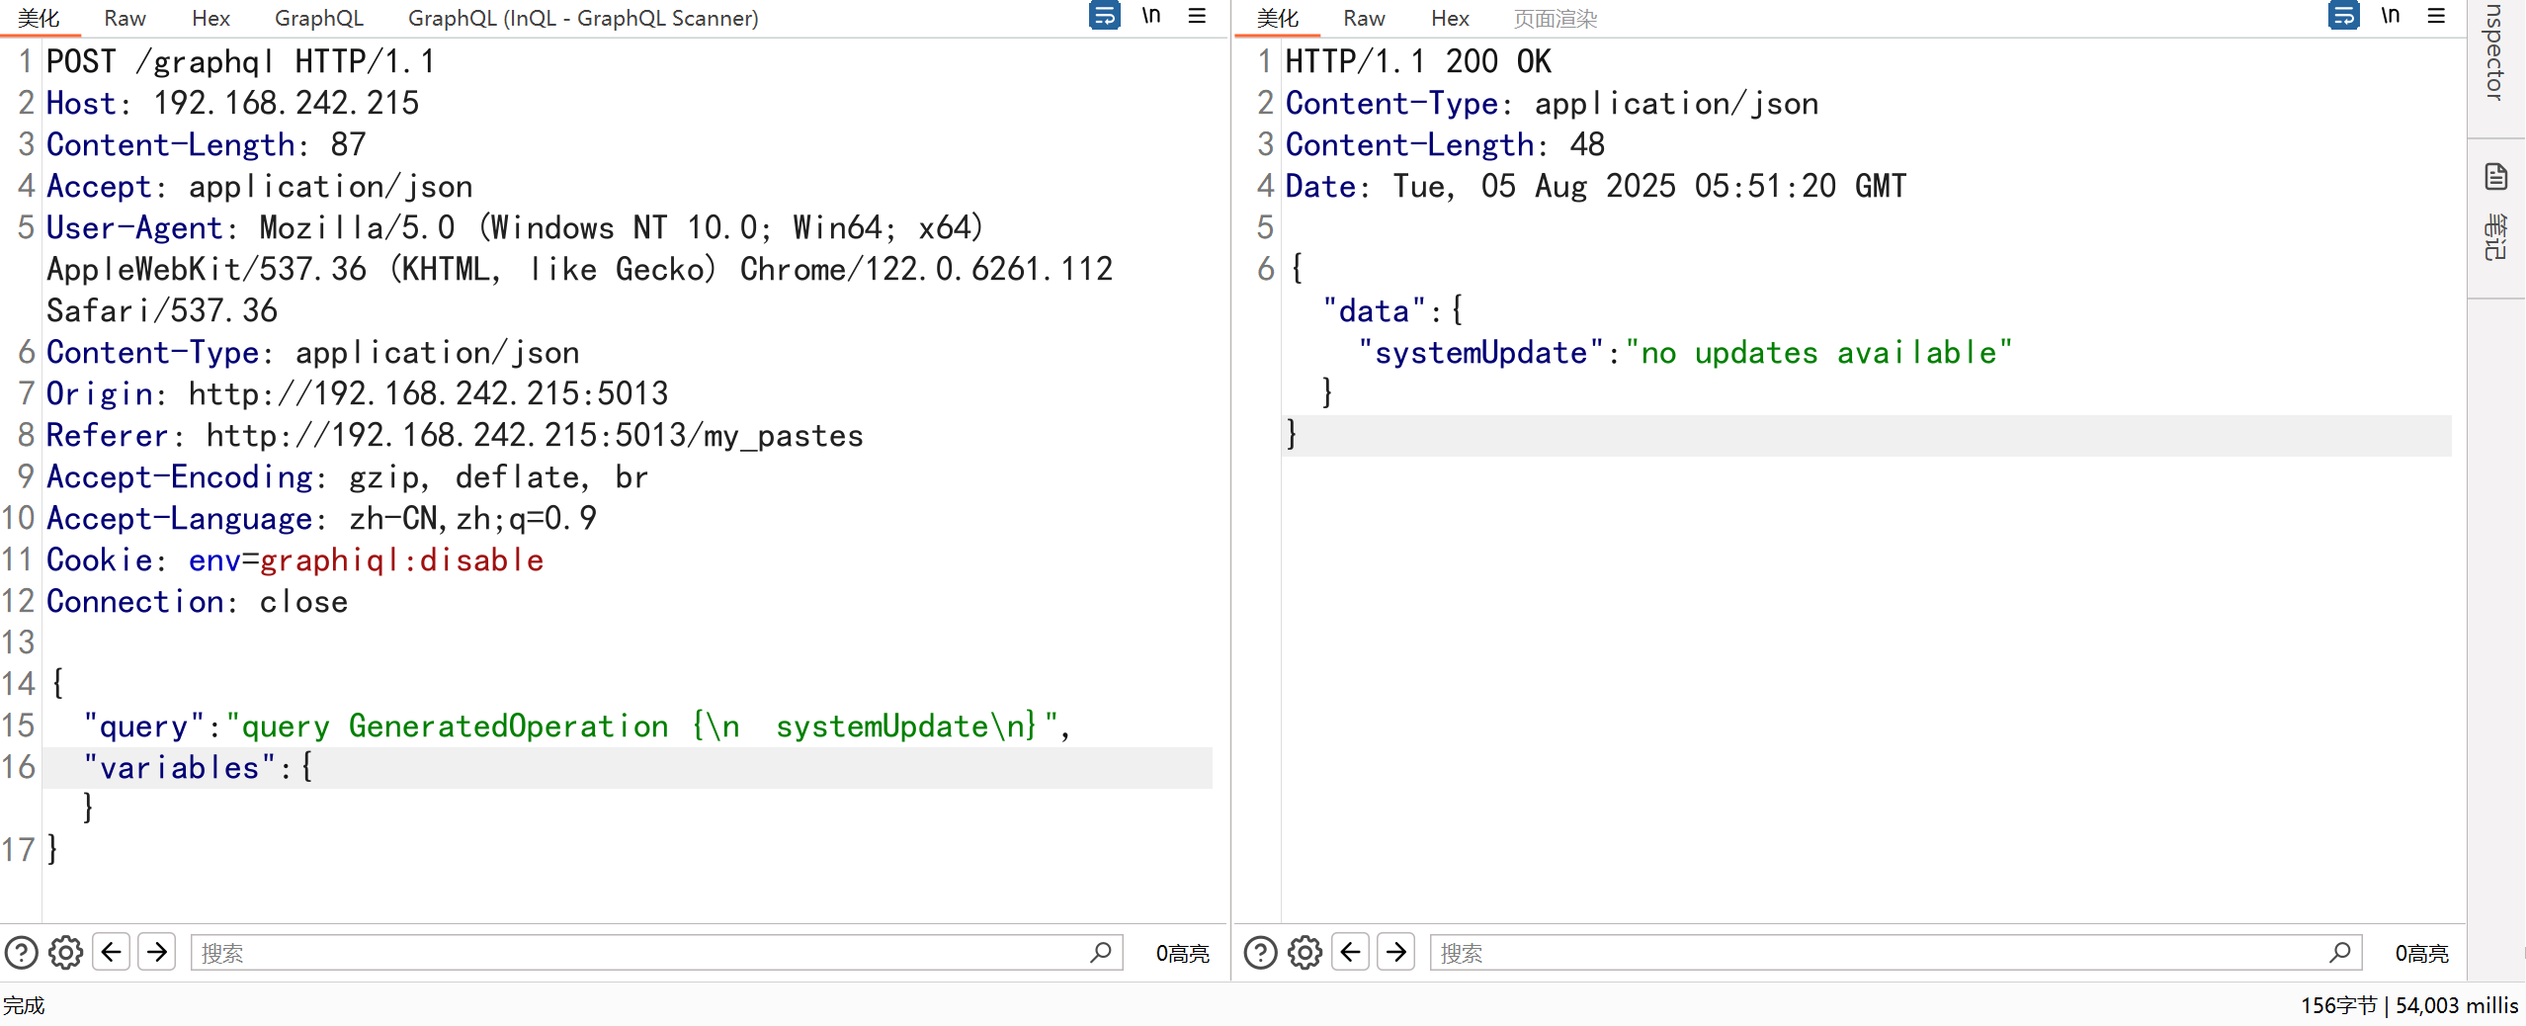The height and width of the screenshot is (1026, 2526).
Task: Go to previous match in response search
Action: pos(1351,953)
